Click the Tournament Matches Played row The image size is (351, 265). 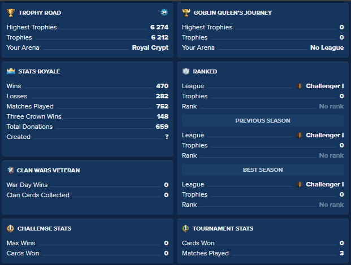pyautogui.click(x=262, y=254)
